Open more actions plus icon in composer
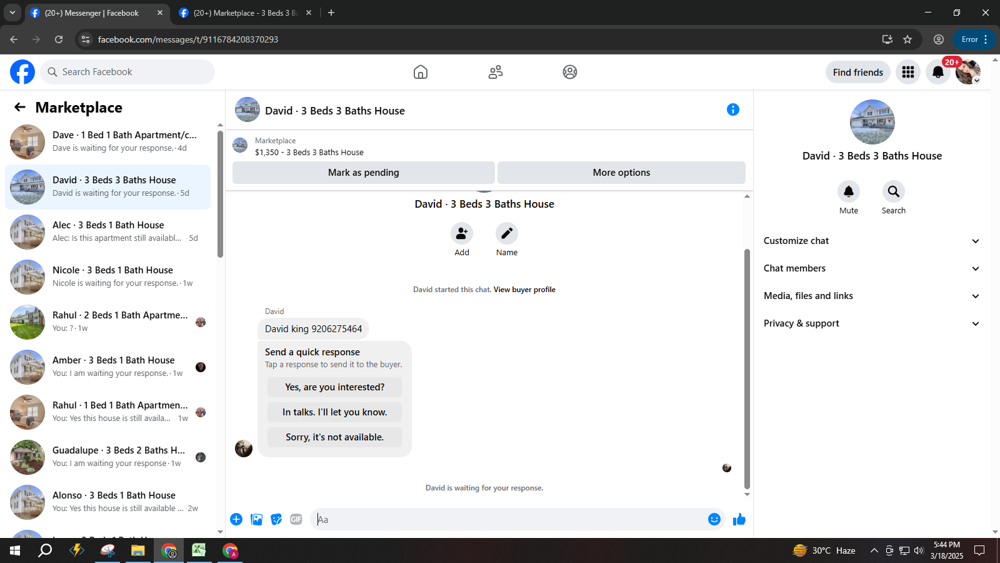Image resolution: width=1000 pixels, height=563 pixels. pyautogui.click(x=236, y=519)
